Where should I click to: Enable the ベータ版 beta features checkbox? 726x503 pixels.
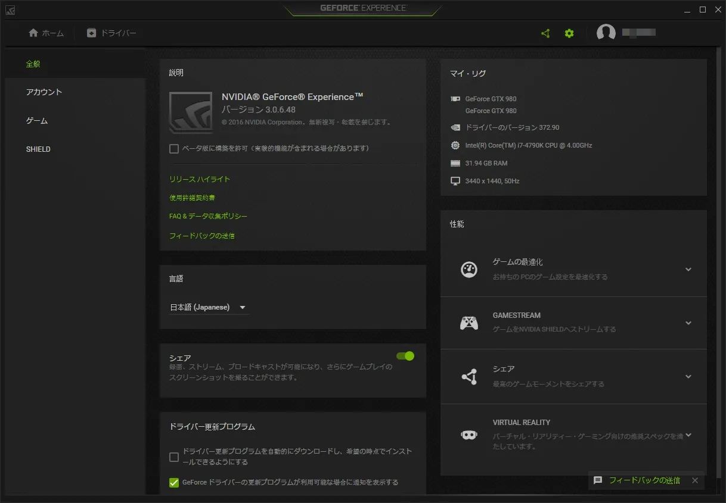174,149
